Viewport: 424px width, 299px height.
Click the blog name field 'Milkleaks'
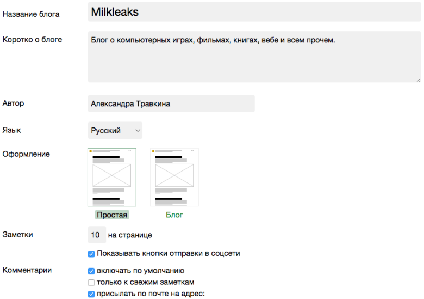pos(254,12)
